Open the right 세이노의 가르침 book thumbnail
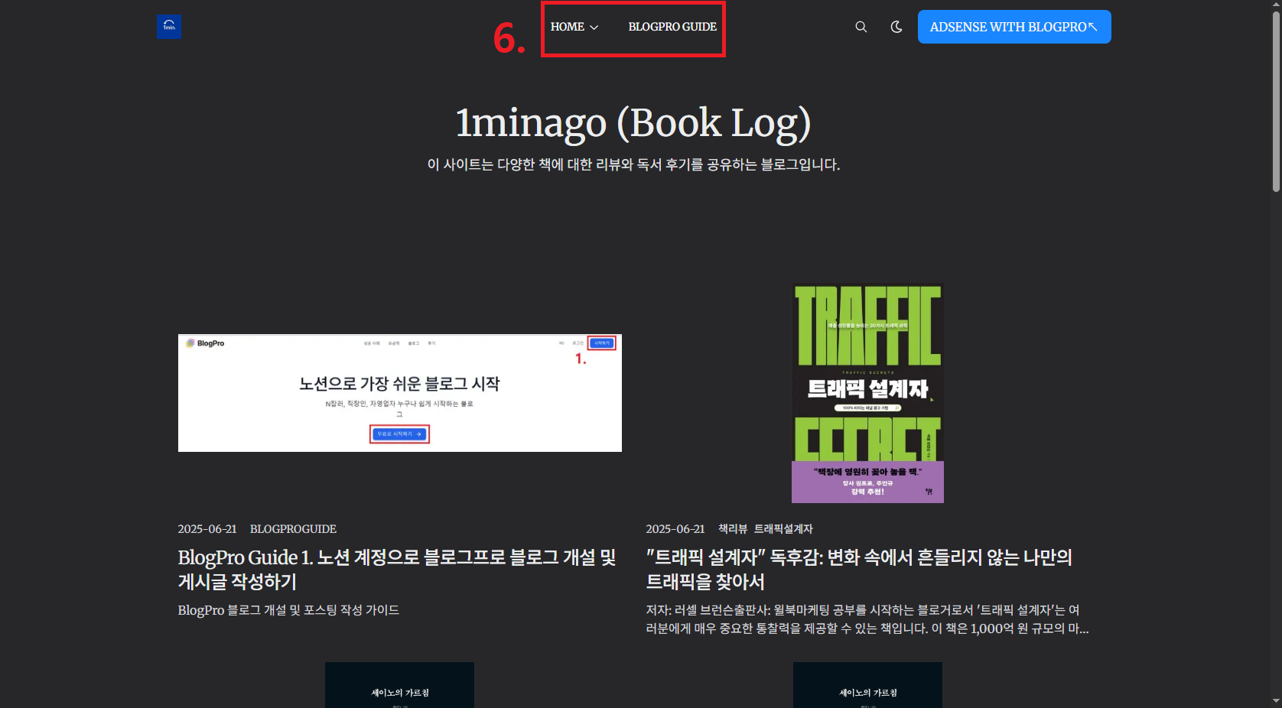Image resolution: width=1282 pixels, height=708 pixels. tap(867, 685)
